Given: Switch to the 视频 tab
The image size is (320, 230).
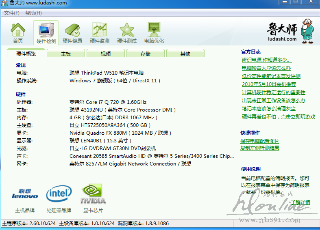Looking at the screenshot, I should tap(106, 54).
